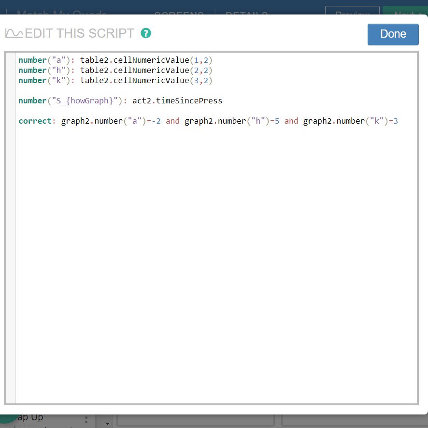Click "act2.timeSincePress" in the script
Image resolution: width=428 pixels, height=428 pixels.
[x=177, y=101]
